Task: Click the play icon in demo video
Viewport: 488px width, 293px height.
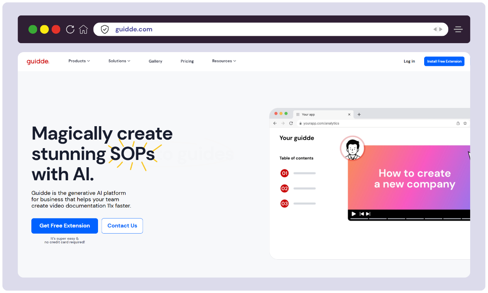Action: [x=354, y=214]
